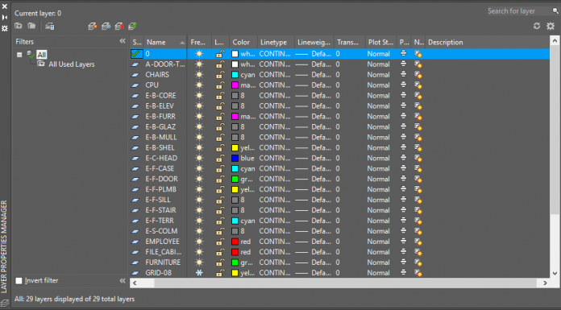Select the E-F-TERR layer name
Screen dimensions: 561x310
tap(160, 221)
